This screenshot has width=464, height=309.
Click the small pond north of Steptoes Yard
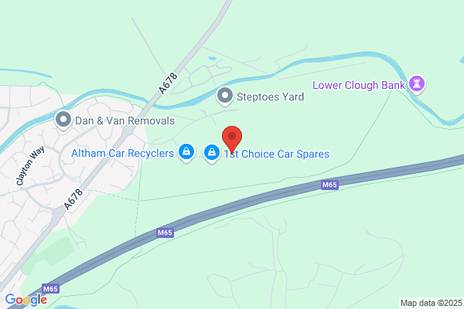point(212,58)
